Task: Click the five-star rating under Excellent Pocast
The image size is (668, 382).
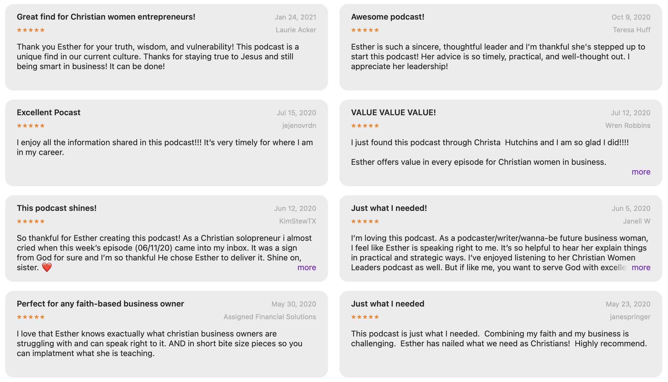Action: pos(31,126)
